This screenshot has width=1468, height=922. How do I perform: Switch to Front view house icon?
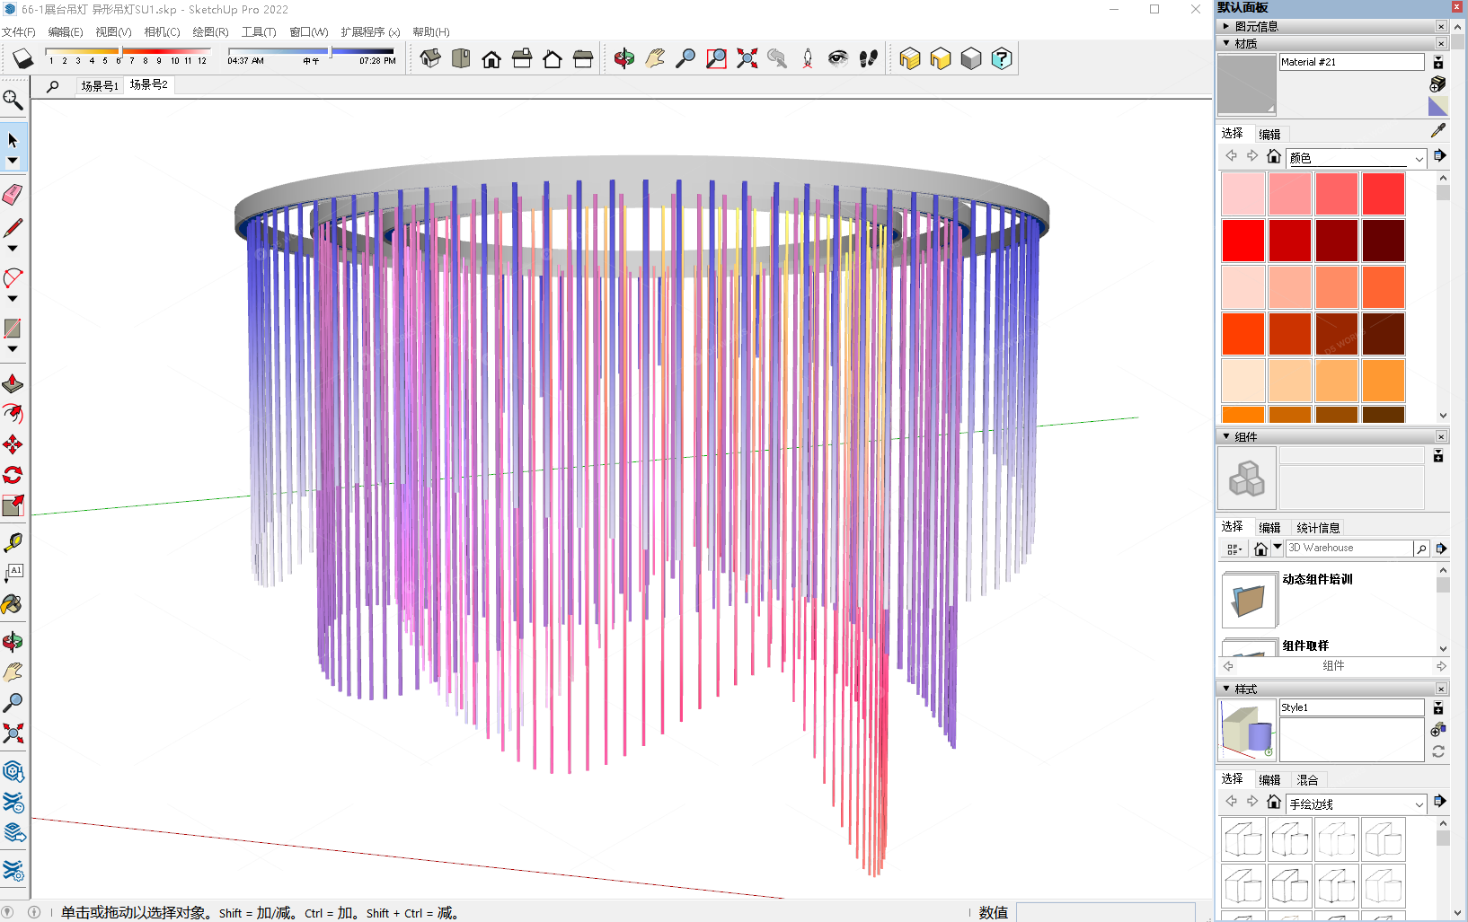(491, 59)
